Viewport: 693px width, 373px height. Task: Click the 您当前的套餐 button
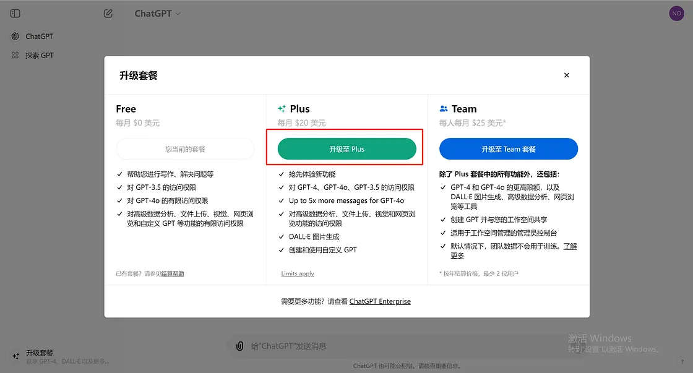[x=185, y=148]
